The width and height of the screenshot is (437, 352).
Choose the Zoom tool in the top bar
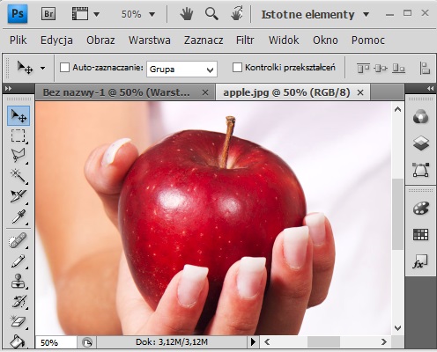click(x=211, y=14)
